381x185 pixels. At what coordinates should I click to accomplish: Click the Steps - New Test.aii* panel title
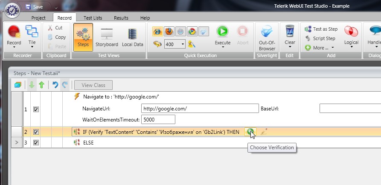click(x=37, y=73)
